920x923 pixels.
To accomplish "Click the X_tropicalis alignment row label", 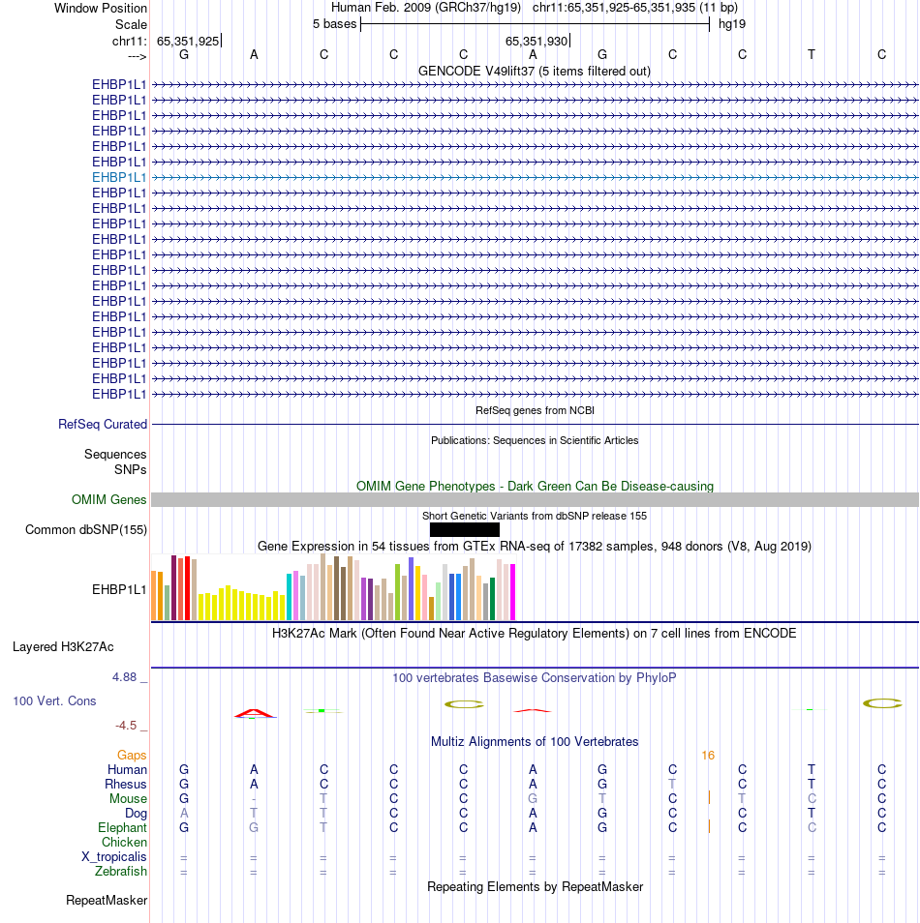I will click(113, 857).
